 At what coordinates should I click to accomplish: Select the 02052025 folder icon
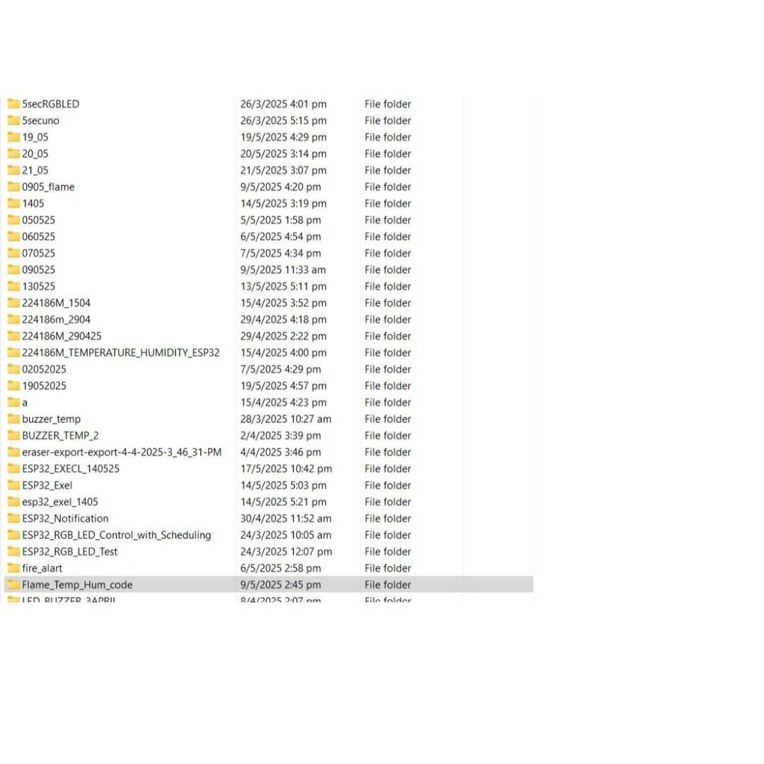tap(13, 369)
